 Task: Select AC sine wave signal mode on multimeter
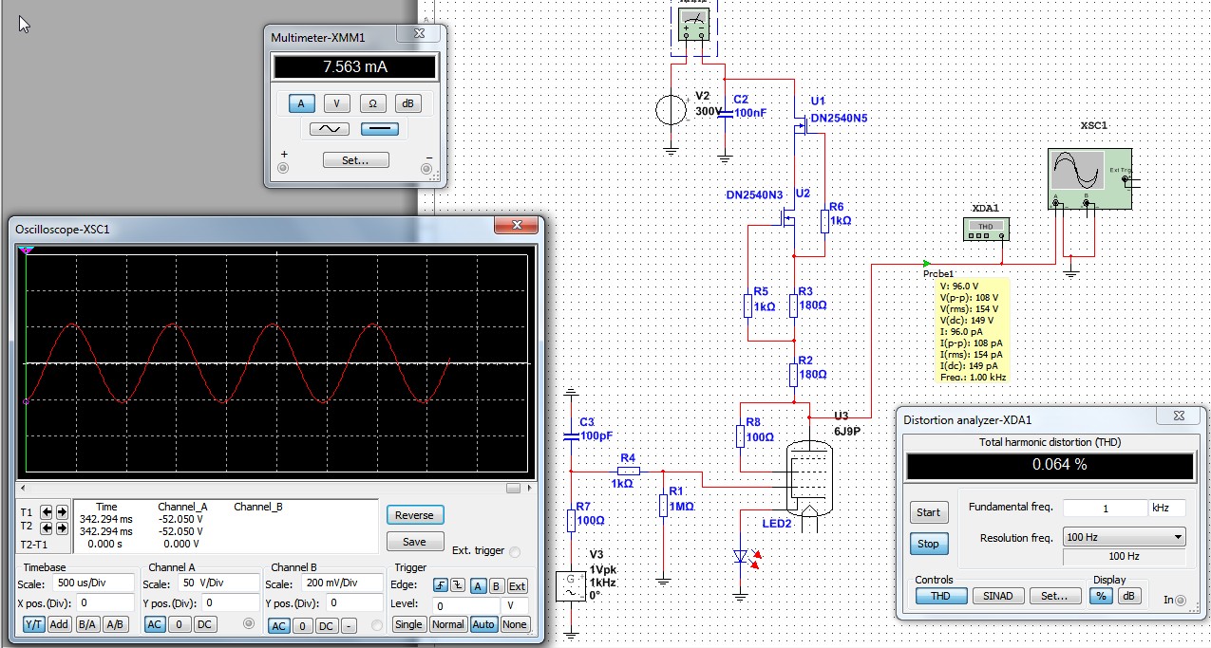point(330,129)
